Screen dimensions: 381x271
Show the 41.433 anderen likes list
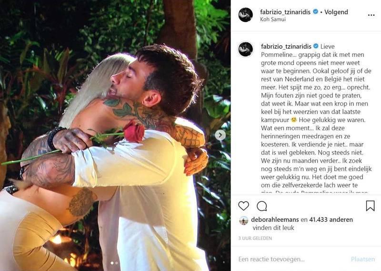tap(331, 219)
